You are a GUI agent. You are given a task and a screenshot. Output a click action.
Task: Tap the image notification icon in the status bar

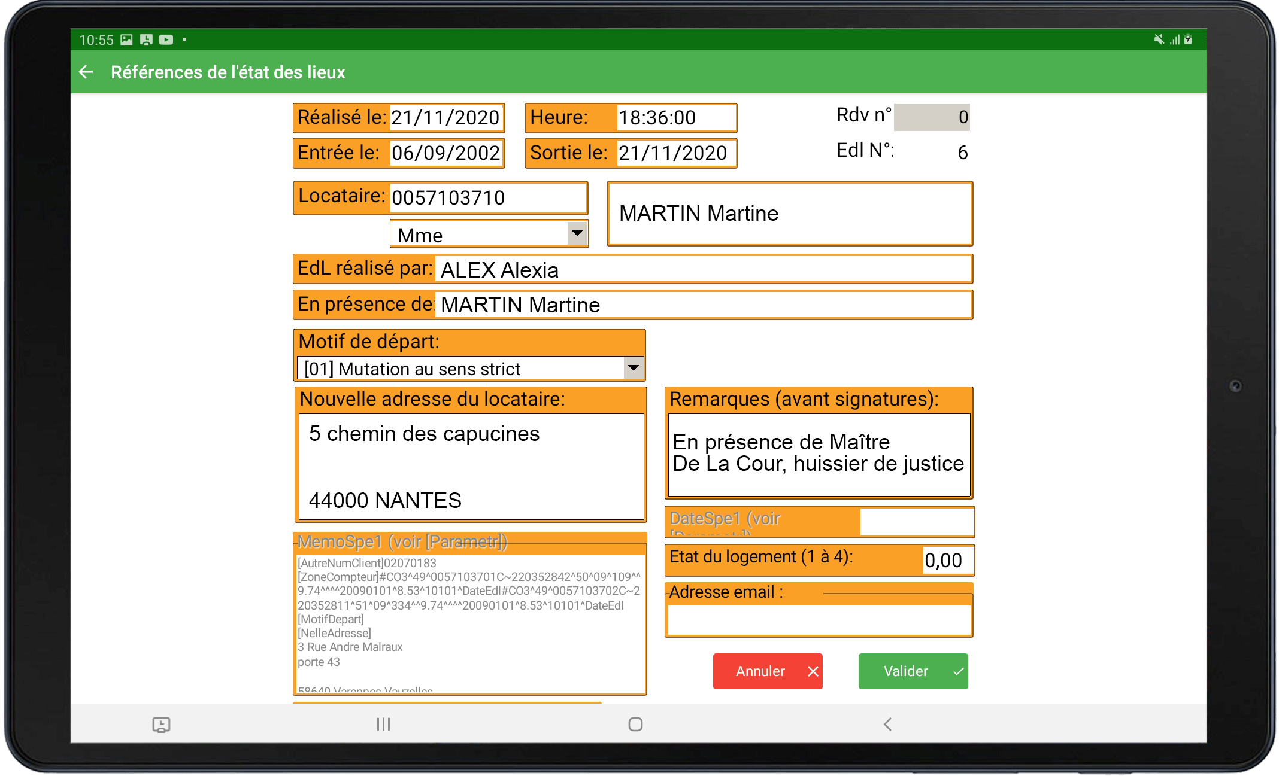click(x=126, y=40)
